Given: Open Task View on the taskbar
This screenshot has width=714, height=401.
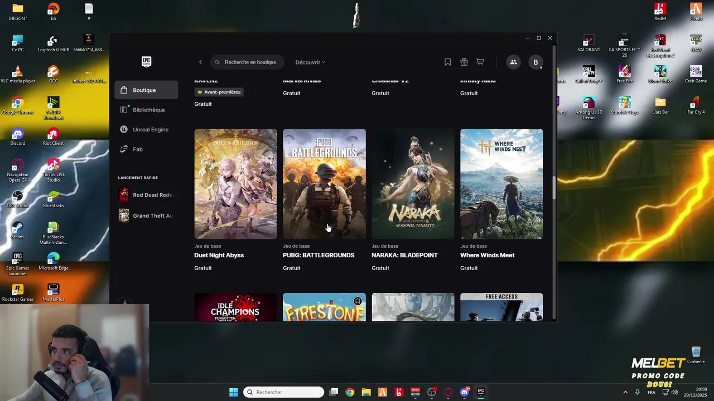Looking at the screenshot, I should point(334,392).
